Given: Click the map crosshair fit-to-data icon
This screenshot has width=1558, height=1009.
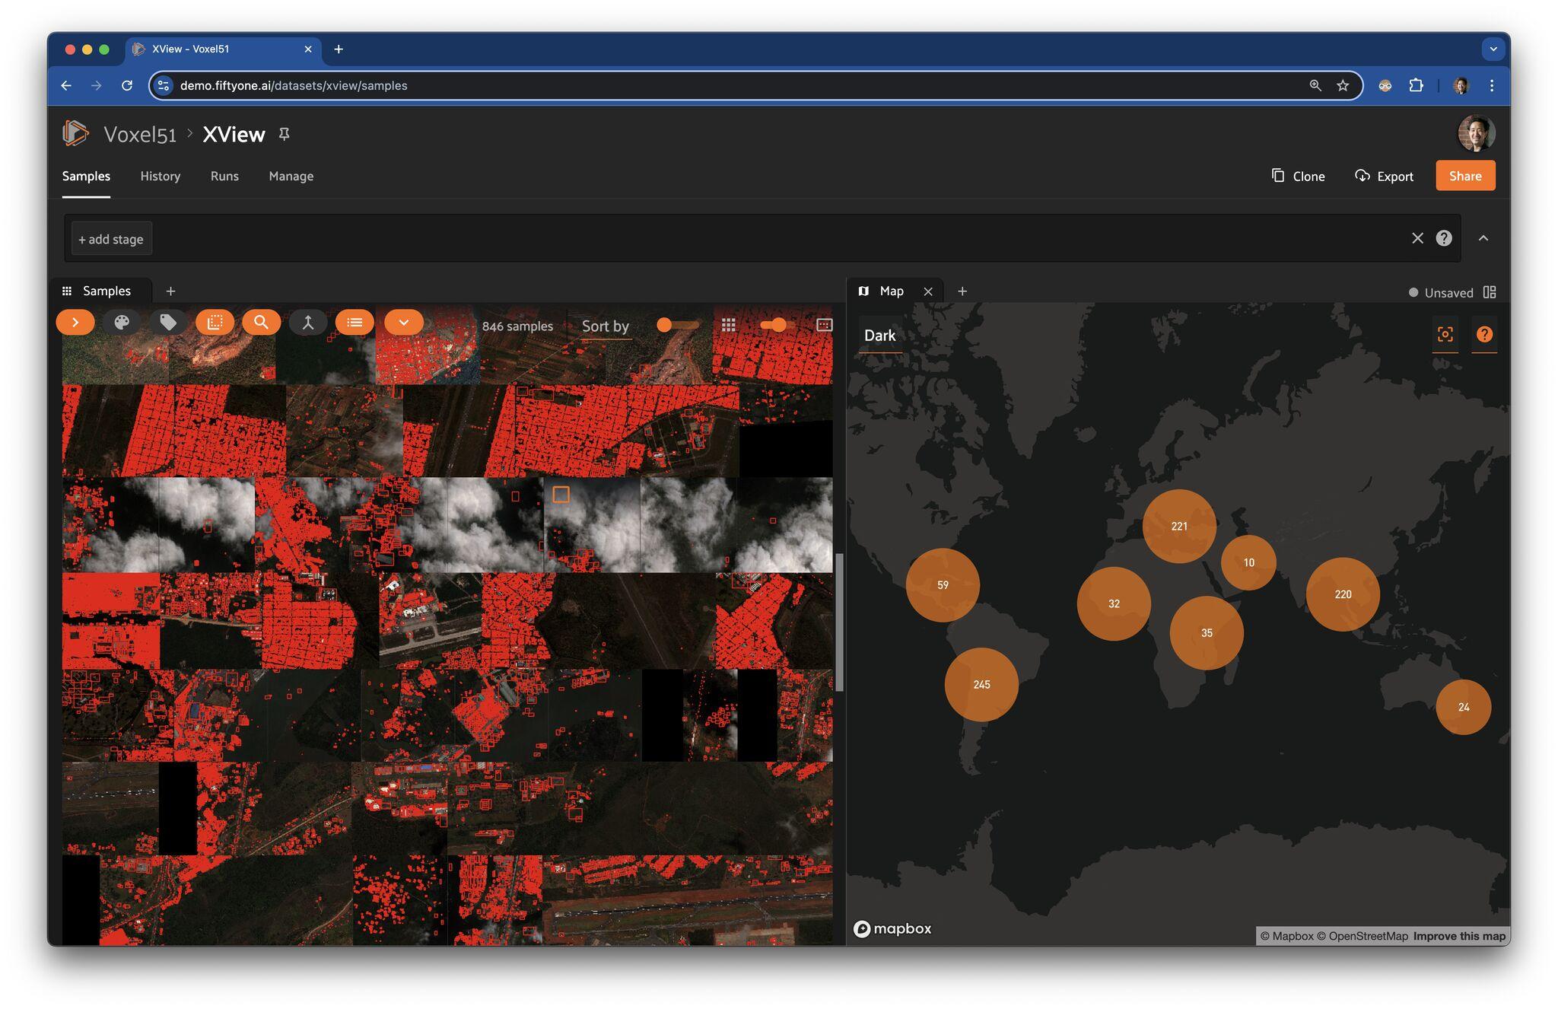Looking at the screenshot, I should point(1445,334).
